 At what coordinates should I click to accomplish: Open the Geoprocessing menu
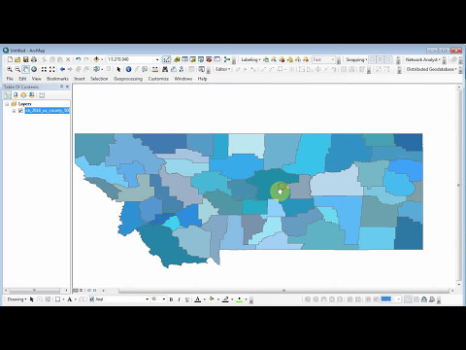click(x=128, y=79)
